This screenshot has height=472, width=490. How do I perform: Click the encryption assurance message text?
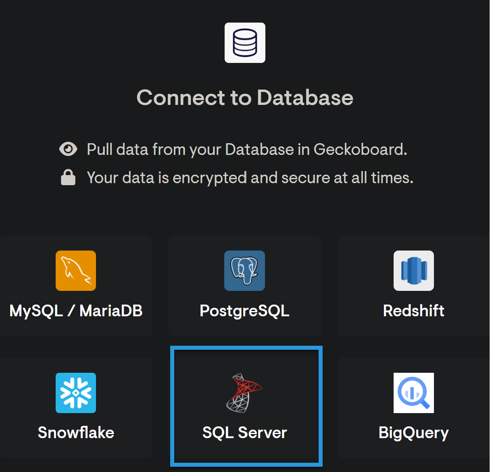pos(250,178)
